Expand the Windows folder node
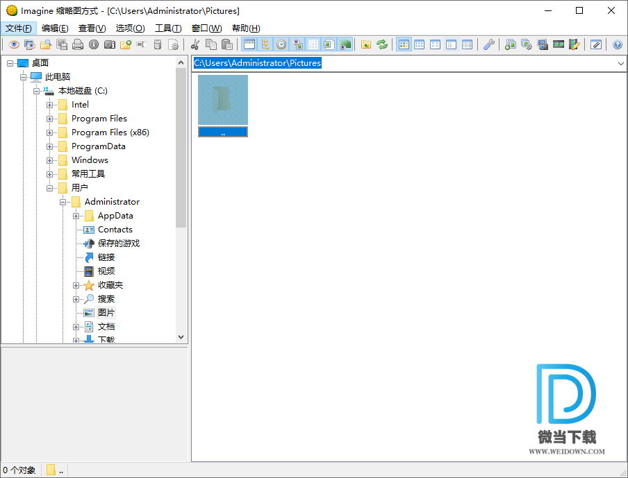The image size is (628, 478). (x=49, y=160)
